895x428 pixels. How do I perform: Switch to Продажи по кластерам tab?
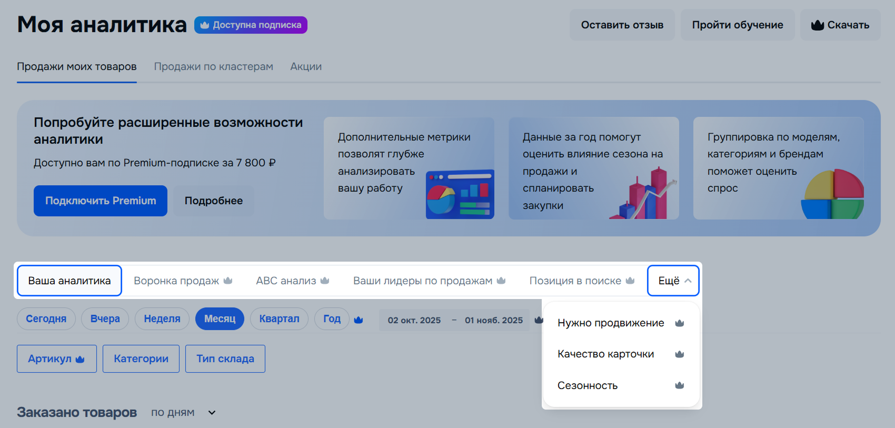[x=213, y=67]
